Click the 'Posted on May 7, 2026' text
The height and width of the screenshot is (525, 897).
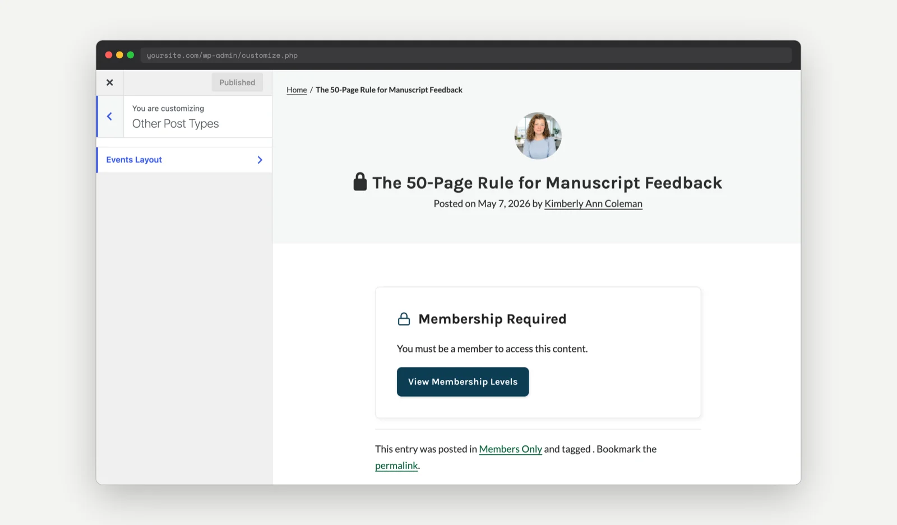pos(482,203)
